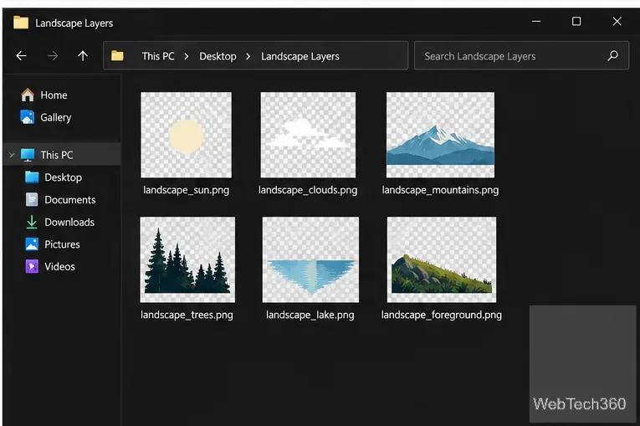640x426 pixels.
Task: Click the Gallery icon in sidebar
Action: click(x=28, y=117)
